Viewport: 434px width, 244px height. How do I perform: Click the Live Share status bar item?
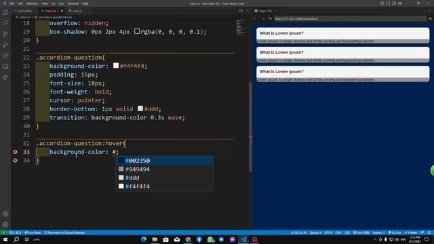point(33,232)
